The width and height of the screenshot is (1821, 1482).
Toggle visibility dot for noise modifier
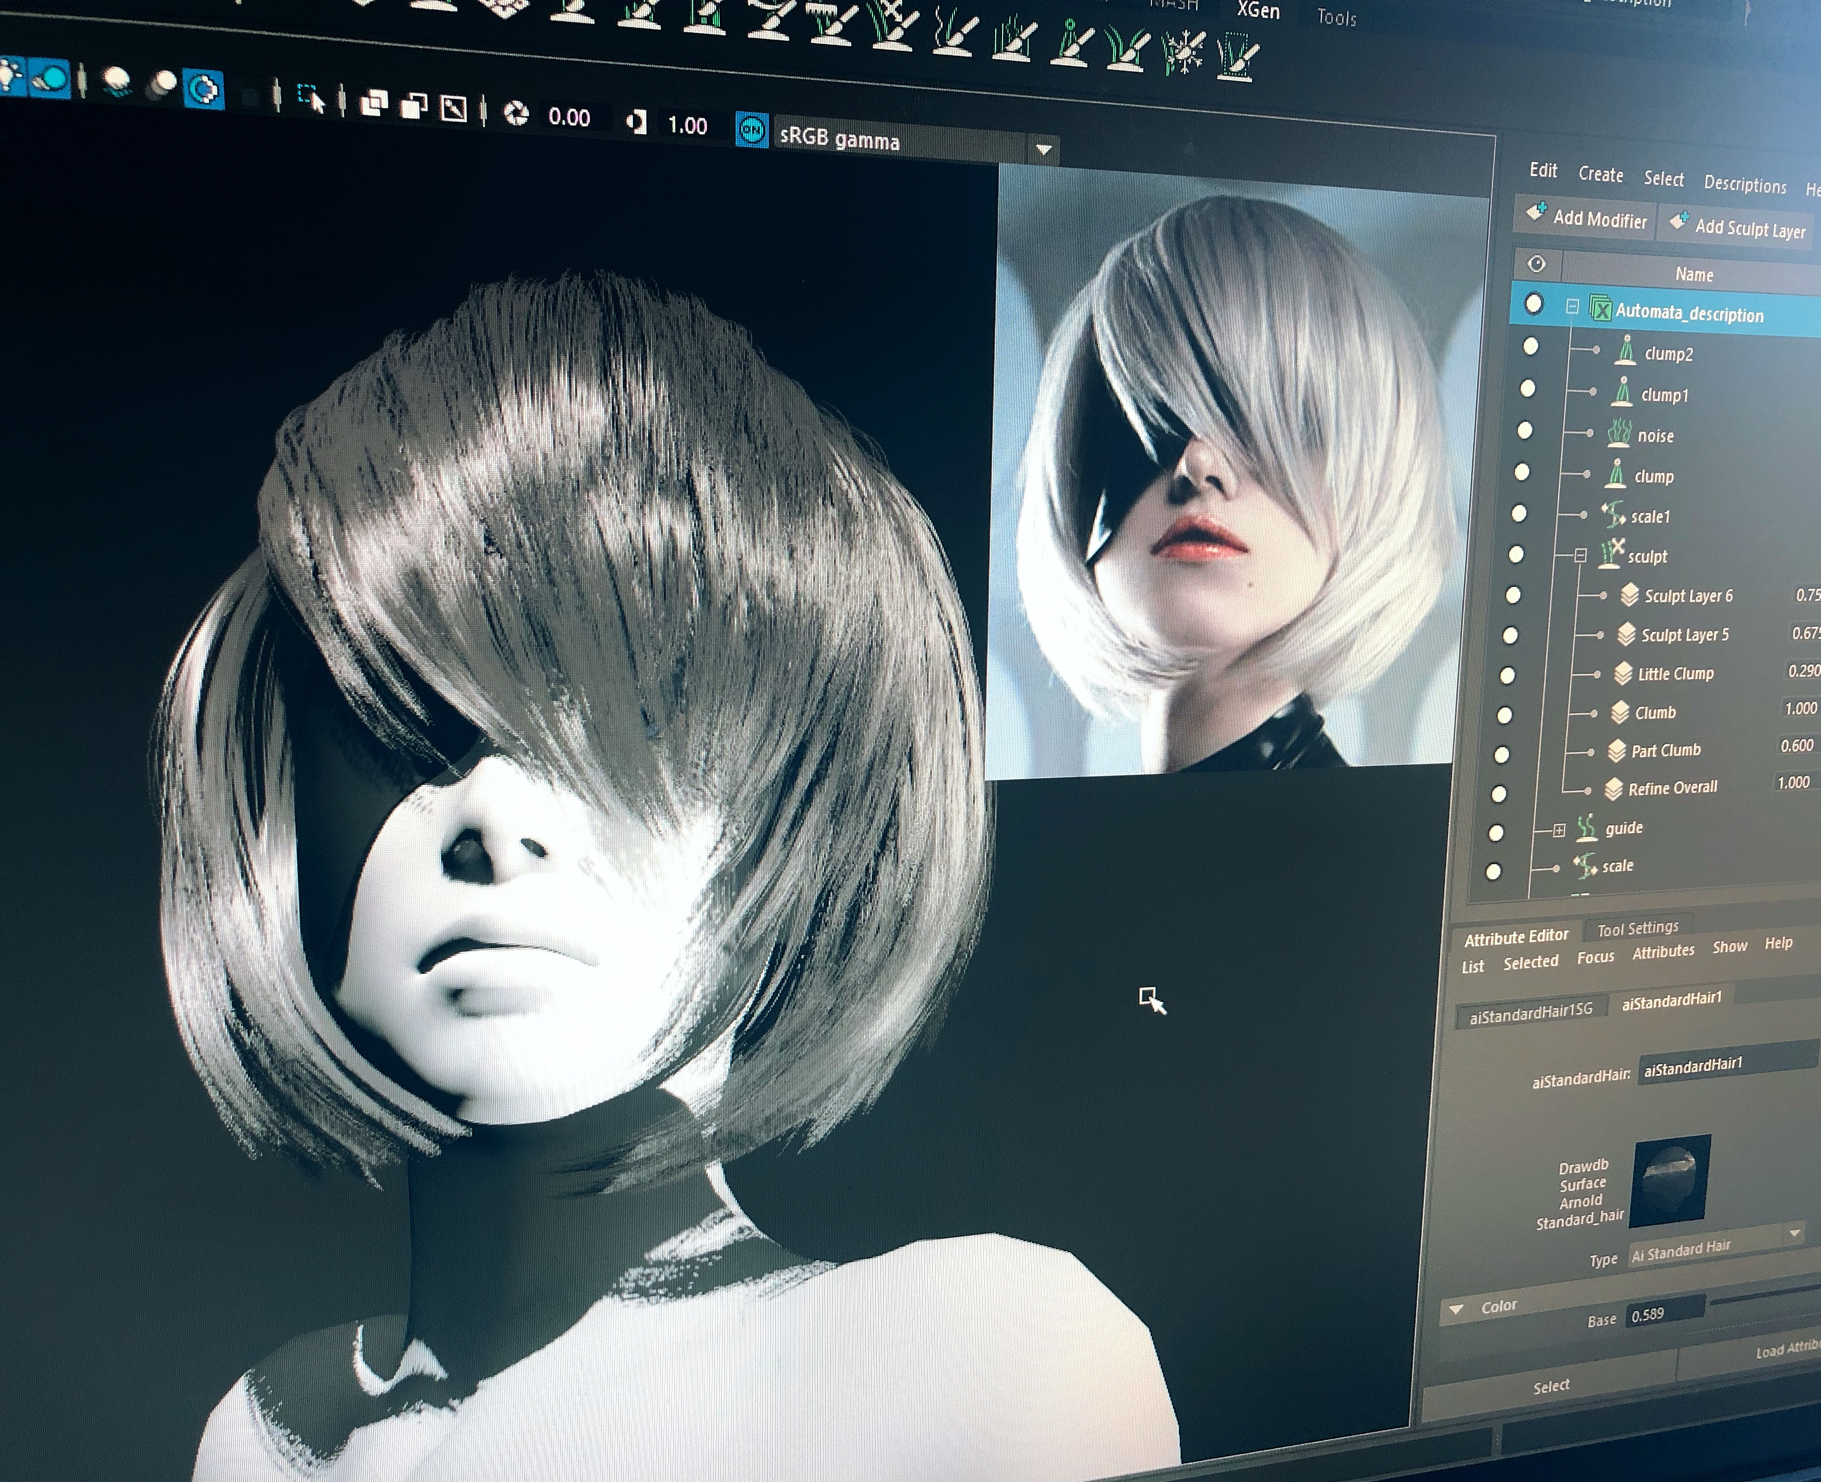pos(1525,430)
